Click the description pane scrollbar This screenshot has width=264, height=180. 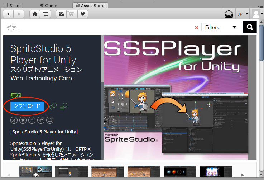tap(102, 59)
